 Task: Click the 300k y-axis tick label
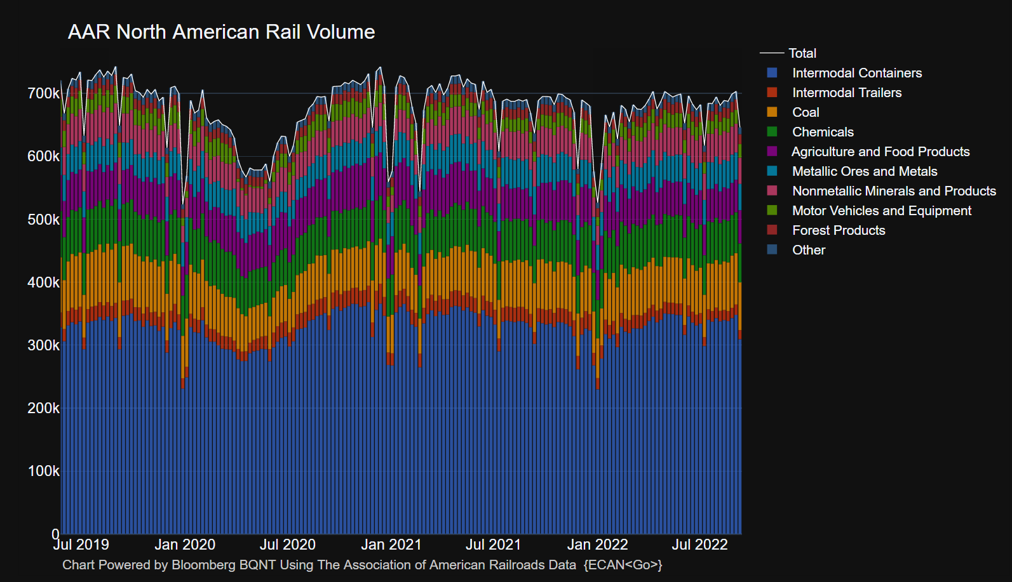(43, 345)
